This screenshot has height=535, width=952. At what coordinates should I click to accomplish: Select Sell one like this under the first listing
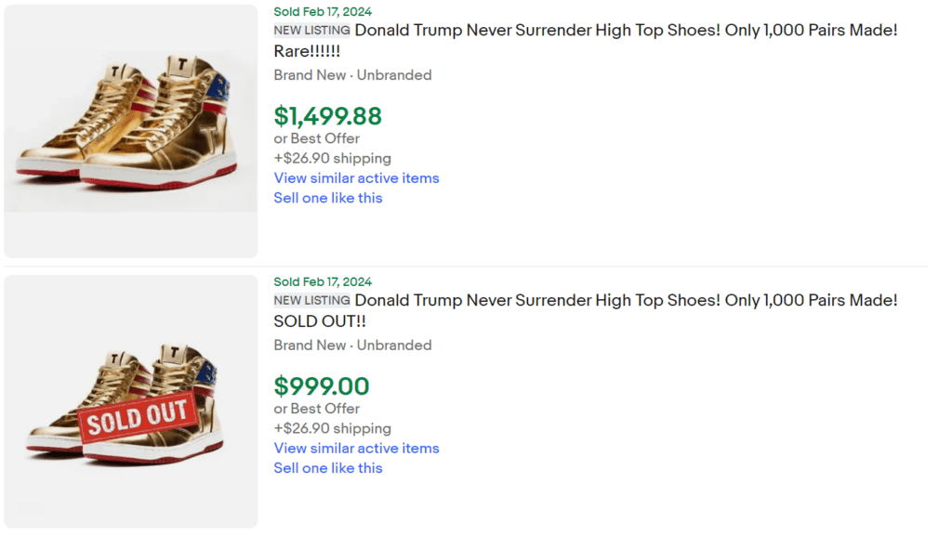[x=327, y=198]
